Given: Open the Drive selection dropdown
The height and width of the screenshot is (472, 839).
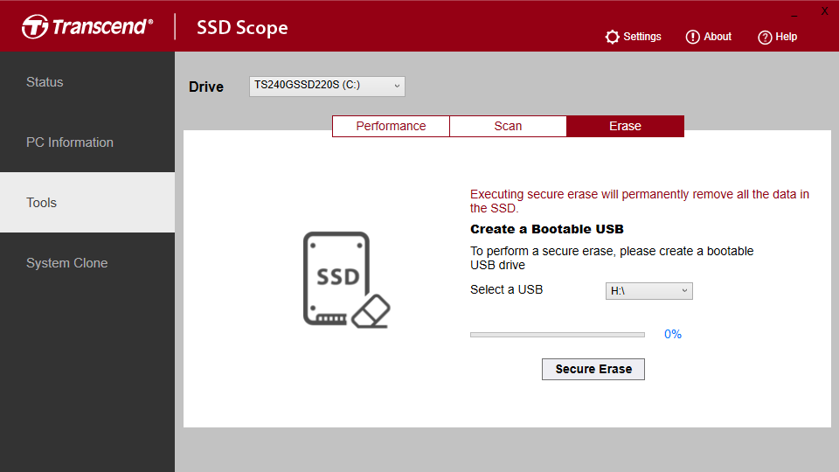Looking at the screenshot, I should [327, 87].
